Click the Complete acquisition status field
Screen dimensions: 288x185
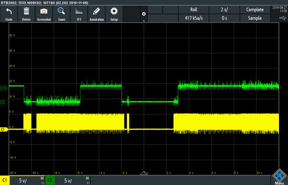(x=255, y=10)
